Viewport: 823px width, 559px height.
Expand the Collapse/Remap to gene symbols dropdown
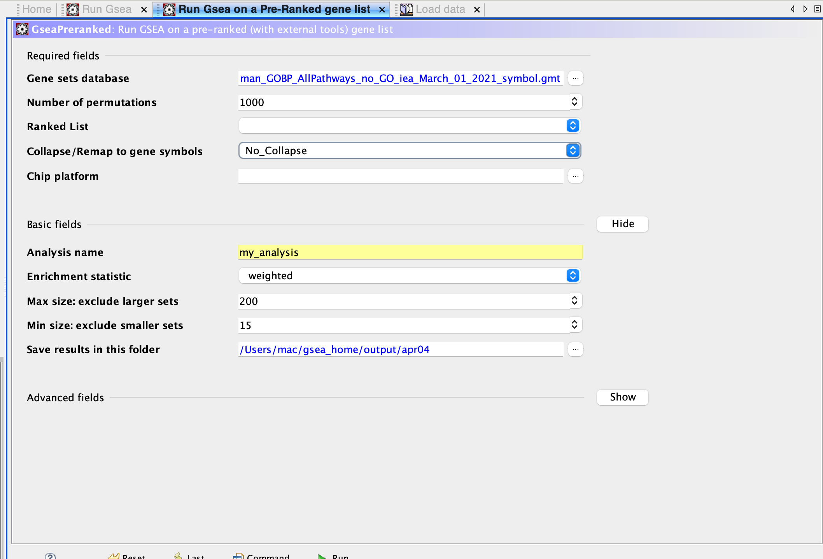click(x=573, y=151)
